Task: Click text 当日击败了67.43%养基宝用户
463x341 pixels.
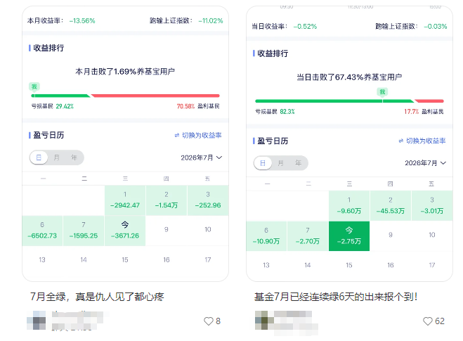Action: (349, 77)
